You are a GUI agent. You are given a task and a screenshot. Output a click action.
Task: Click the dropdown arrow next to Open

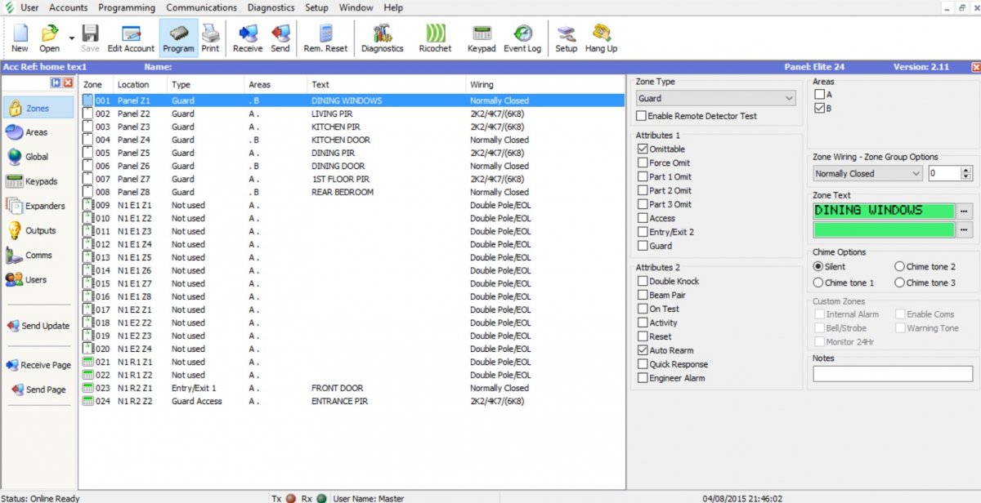pyautogui.click(x=71, y=38)
